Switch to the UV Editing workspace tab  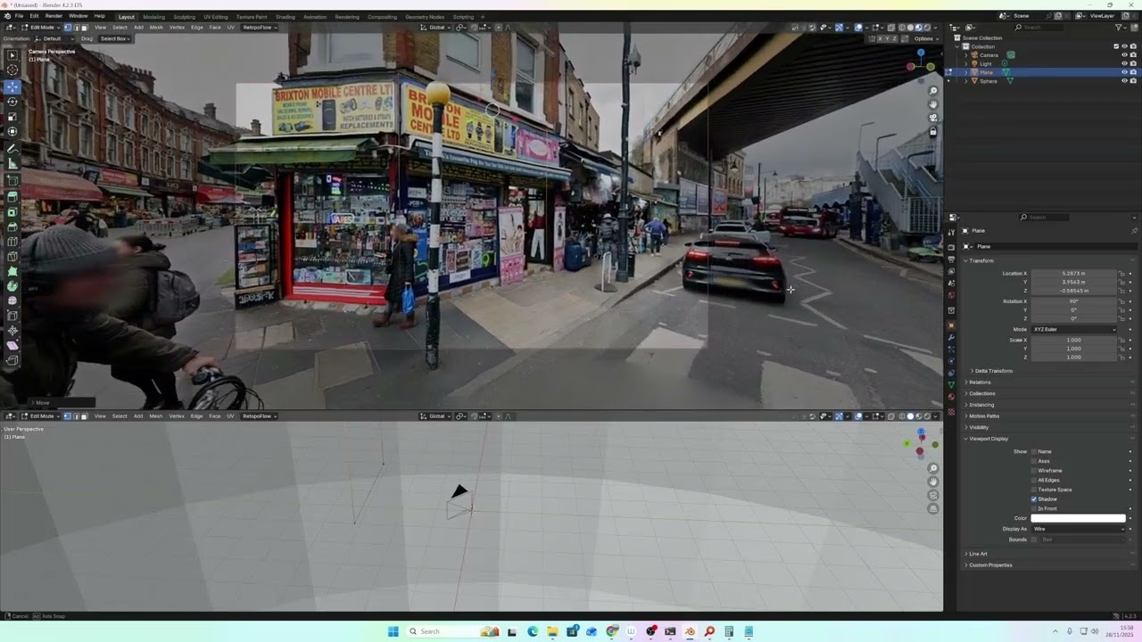215,16
